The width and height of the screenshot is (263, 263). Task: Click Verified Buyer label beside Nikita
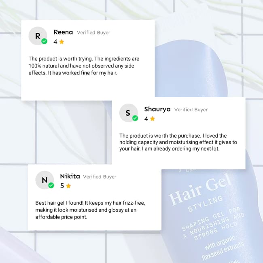(x=100, y=177)
